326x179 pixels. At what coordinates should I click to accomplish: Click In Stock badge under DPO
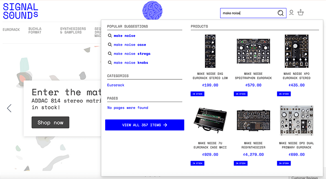point(284,164)
